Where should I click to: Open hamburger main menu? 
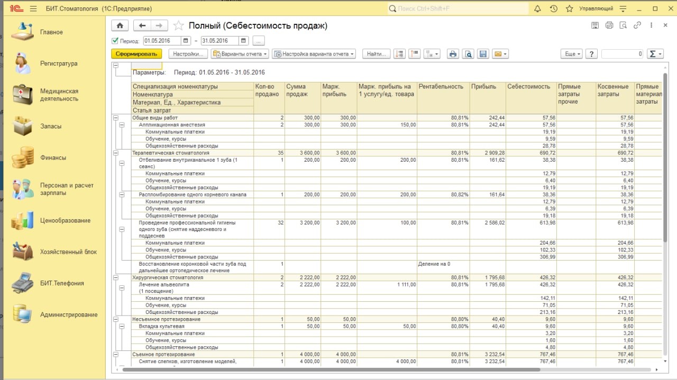point(33,9)
